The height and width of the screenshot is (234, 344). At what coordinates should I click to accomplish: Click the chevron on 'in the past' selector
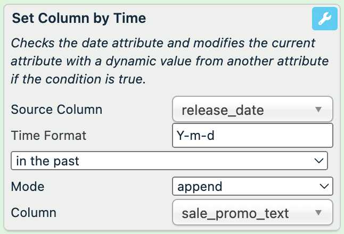pos(319,161)
